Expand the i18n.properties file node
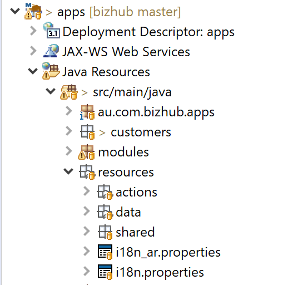298x285 pixels. (x=87, y=271)
